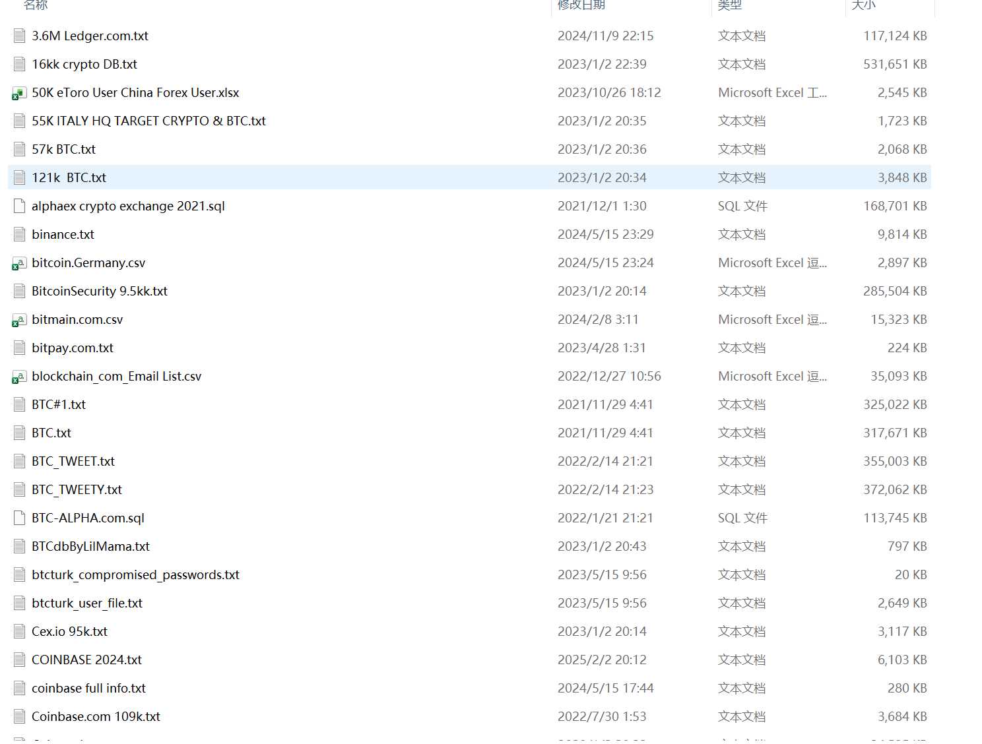This screenshot has height=744, width=982.
Task: Click the Excel icon of 50K eToro xlsx file
Action: pos(19,93)
